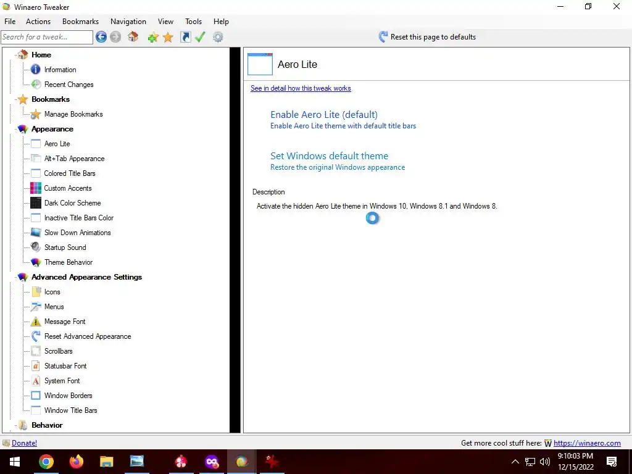Open the Help menu
Viewport: 632px width, 474px height.
[x=221, y=22]
